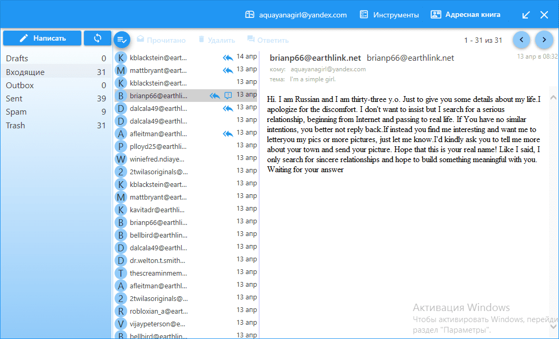Click avatar M of first mattbryant message
The image size is (559, 339).
(x=121, y=70)
